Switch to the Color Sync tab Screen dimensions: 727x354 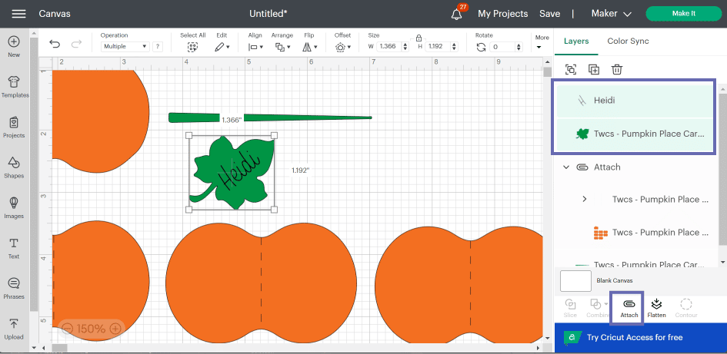pyautogui.click(x=628, y=41)
